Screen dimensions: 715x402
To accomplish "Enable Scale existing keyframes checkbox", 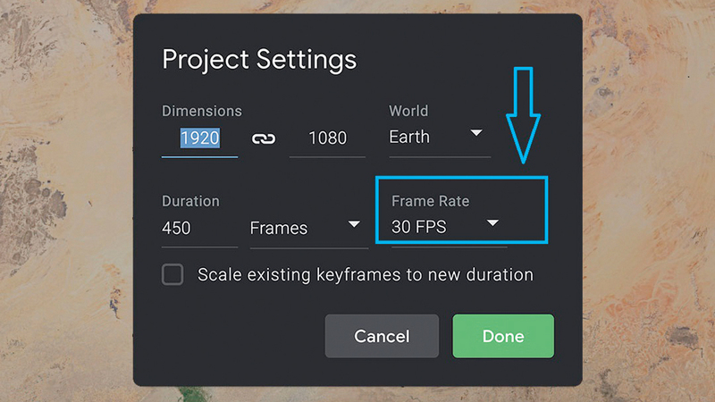I will click(172, 274).
